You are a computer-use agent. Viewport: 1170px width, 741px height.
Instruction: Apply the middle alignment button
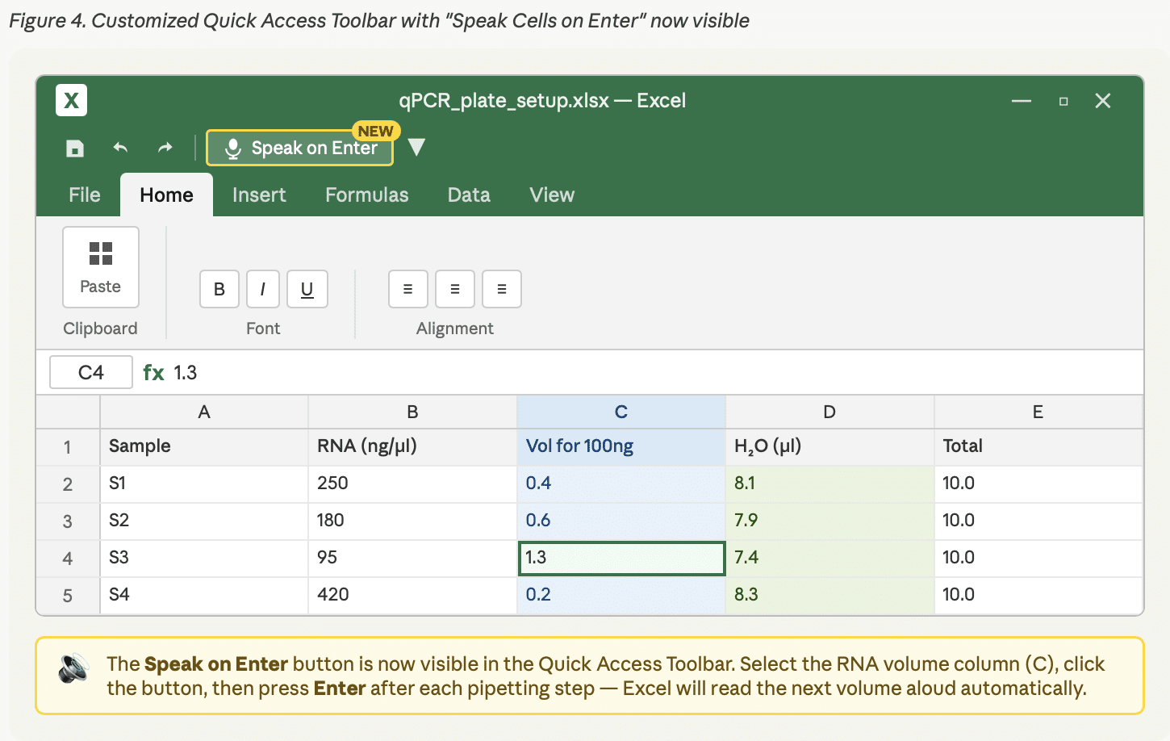coord(455,289)
